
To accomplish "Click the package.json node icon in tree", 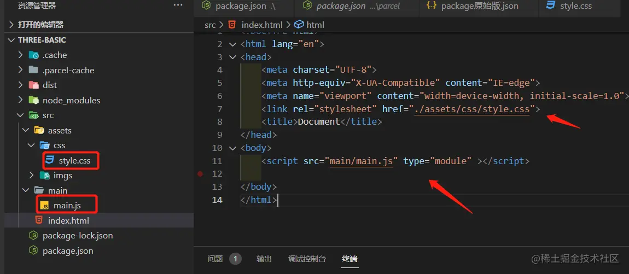I will coord(34,250).
